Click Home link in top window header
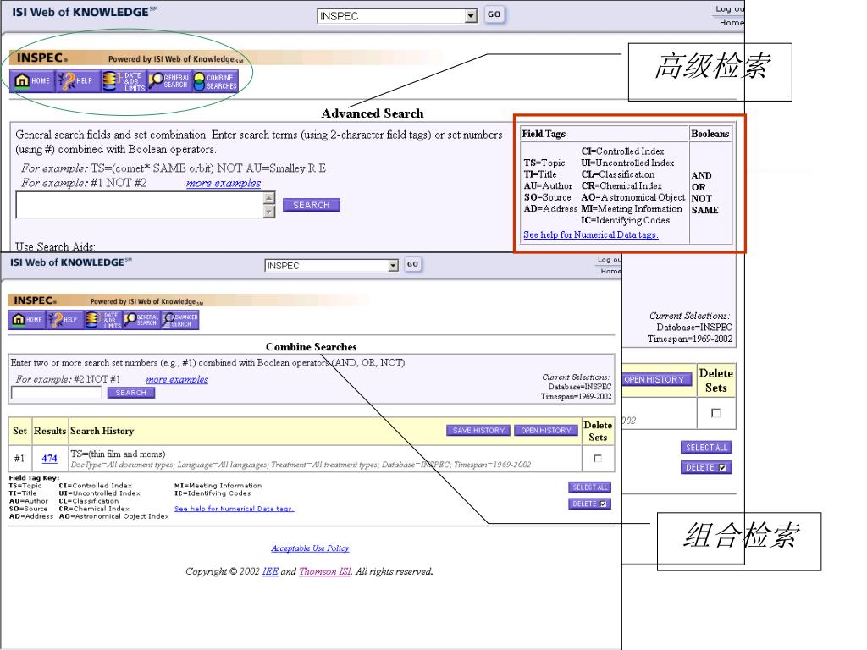 [x=732, y=23]
